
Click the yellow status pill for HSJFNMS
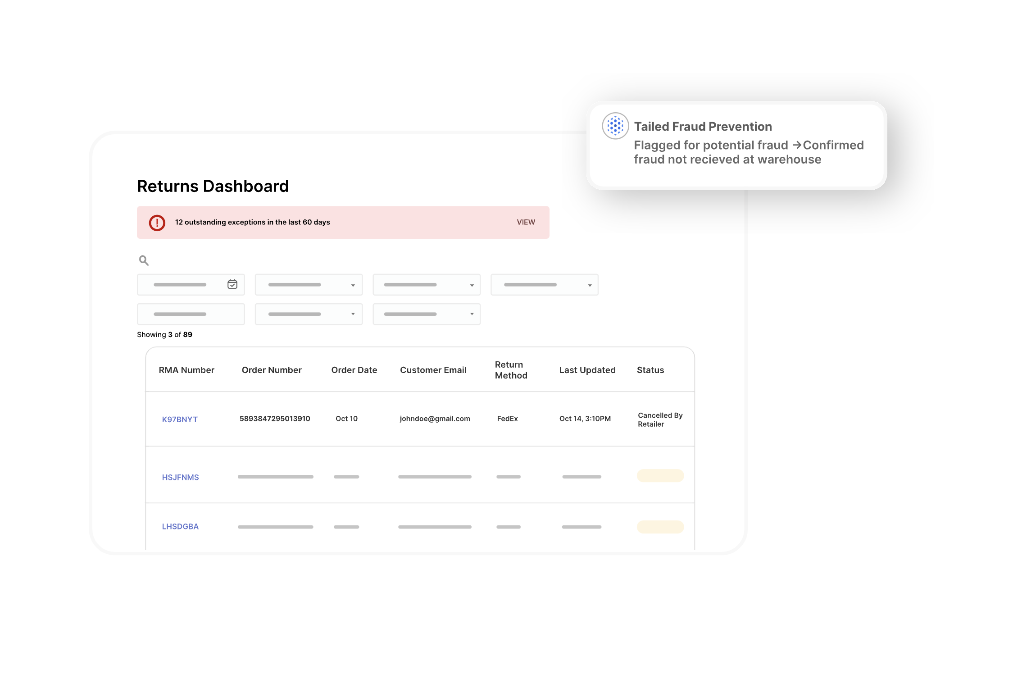[660, 476]
